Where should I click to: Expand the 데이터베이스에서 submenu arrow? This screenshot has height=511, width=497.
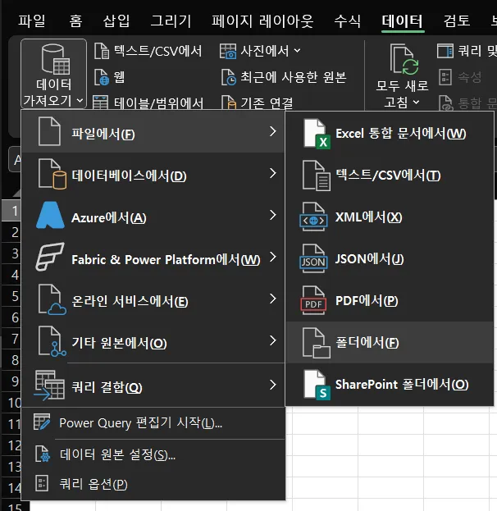pyautogui.click(x=272, y=174)
